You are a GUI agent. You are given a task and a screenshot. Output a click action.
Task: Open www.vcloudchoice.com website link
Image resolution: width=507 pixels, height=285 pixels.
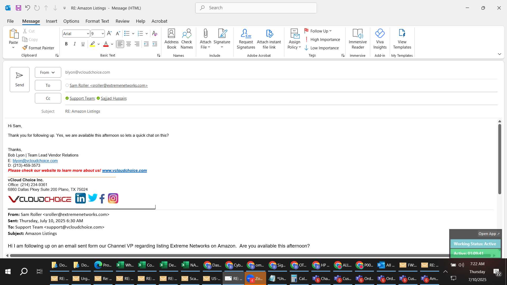[x=124, y=170]
